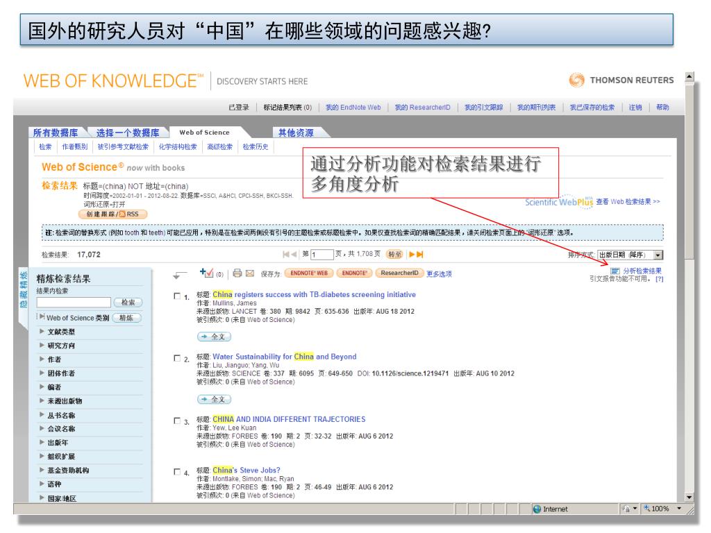
Task: Go to first page of results arrow
Action: click(x=285, y=254)
